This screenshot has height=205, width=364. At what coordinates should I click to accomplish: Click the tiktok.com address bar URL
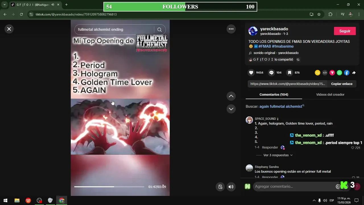tap(76, 14)
